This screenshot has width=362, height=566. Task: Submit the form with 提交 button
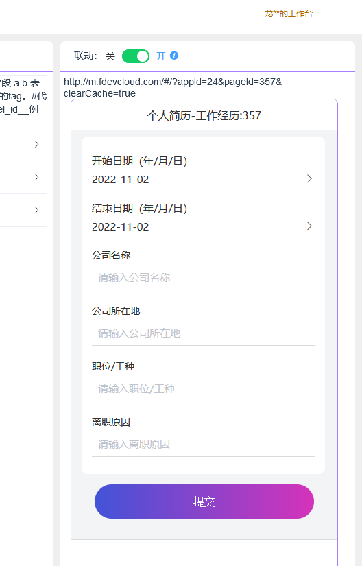[x=204, y=502]
